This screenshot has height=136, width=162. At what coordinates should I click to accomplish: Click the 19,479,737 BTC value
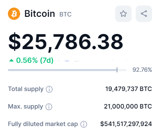point(129,89)
